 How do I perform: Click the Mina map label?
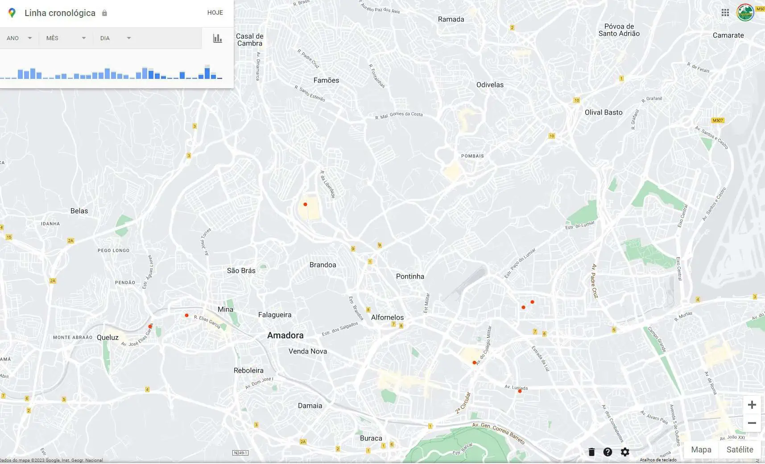click(x=225, y=309)
